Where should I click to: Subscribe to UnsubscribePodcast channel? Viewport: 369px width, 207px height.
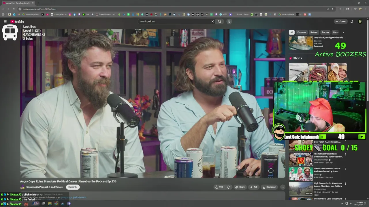tap(73, 187)
